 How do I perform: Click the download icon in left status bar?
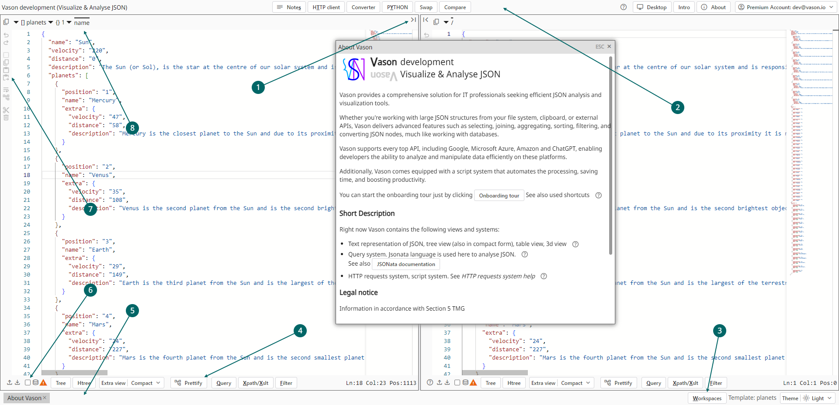tap(17, 382)
